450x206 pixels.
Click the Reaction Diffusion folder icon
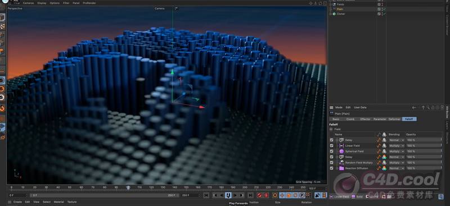(x=341, y=168)
